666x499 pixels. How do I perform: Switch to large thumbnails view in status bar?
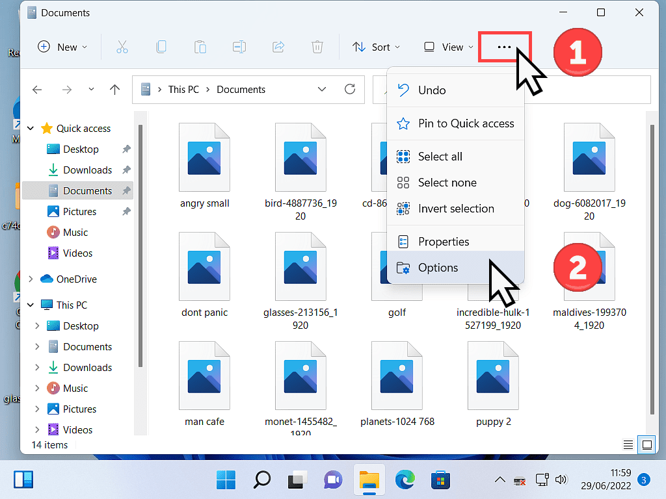[647, 445]
